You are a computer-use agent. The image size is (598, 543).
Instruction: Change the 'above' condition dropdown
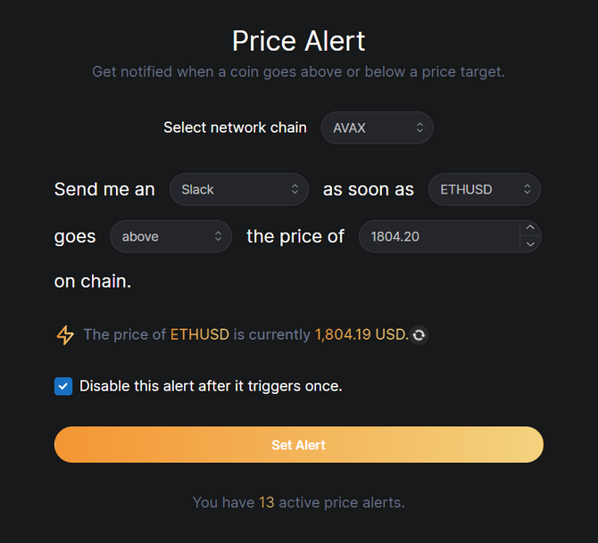[171, 236]
